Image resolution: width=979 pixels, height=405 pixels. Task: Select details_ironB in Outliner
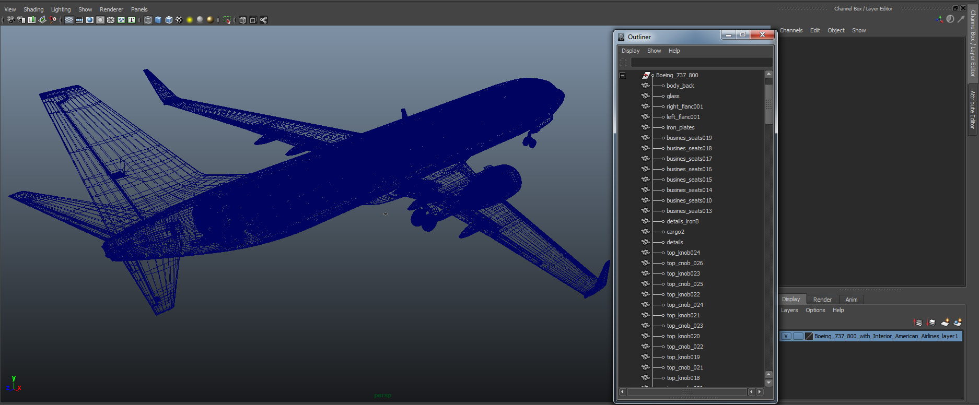pyautogui.click(x=682, y=221)
